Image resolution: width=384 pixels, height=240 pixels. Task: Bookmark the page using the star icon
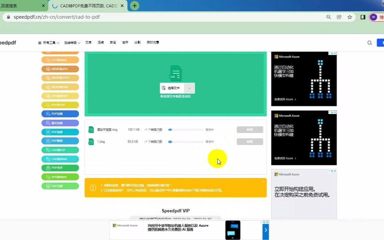click(x=349, y=17)
